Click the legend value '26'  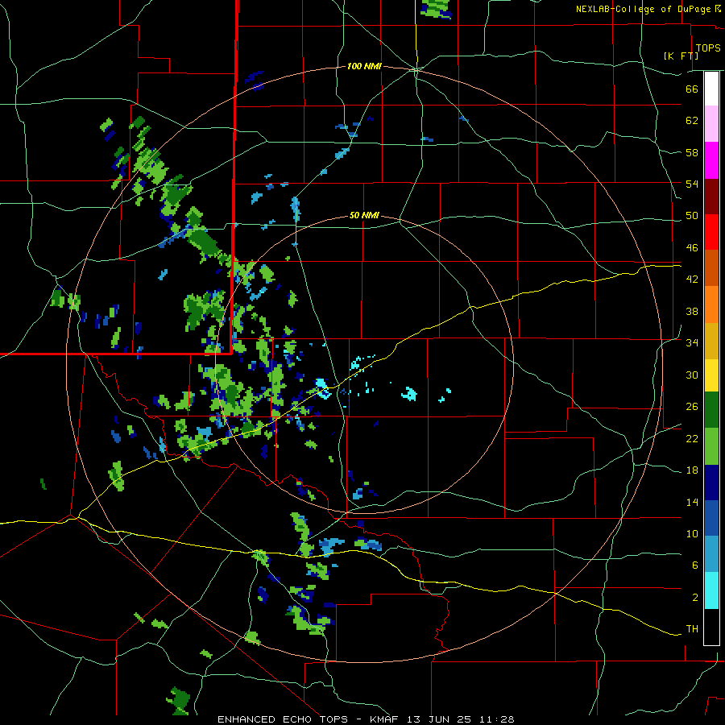692,407
